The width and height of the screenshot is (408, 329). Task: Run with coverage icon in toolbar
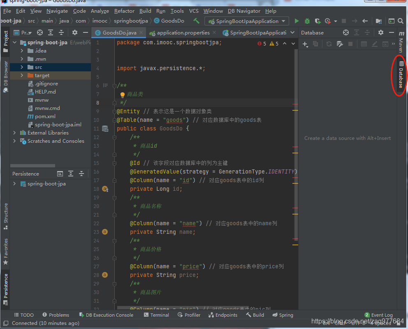tap(317, 21)
